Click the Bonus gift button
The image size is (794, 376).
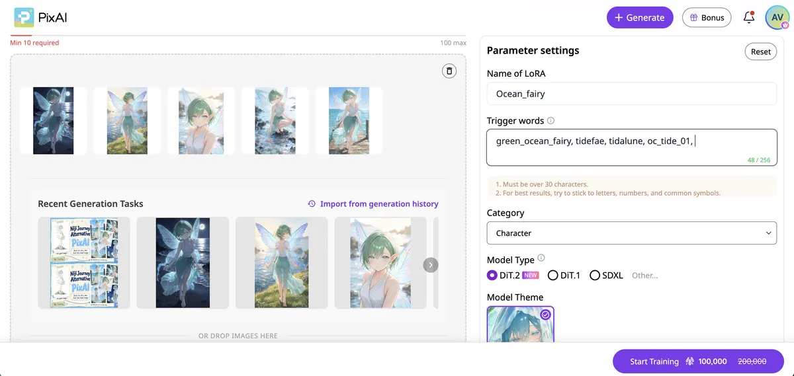point(707,18)
